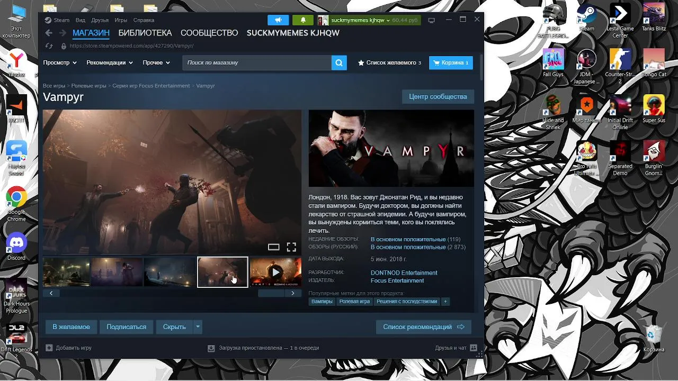Open Список рекомендаций

tap(423, 326)
